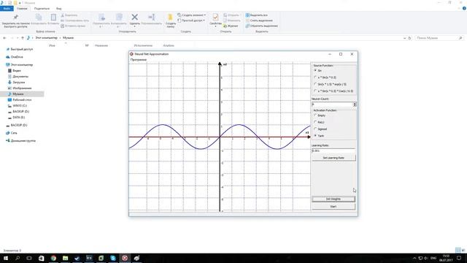Viewport: 467px width, 263px height.
Task: Click the Переместить в icon
Action: coord(101,17)
